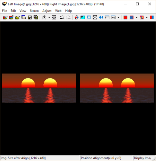Click 'Img. Size after Align.[1216 x 480]' status text
Viewport: 156px width, 161px height.
pyautogui.click(x=23, y=158)
